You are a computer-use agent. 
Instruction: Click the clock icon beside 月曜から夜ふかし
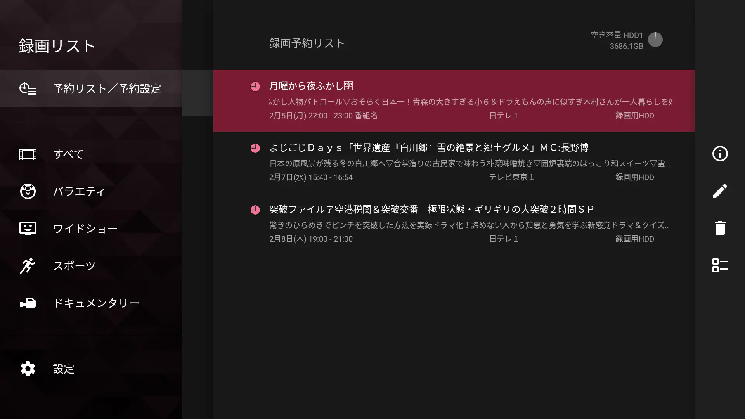tap(255, 86)
